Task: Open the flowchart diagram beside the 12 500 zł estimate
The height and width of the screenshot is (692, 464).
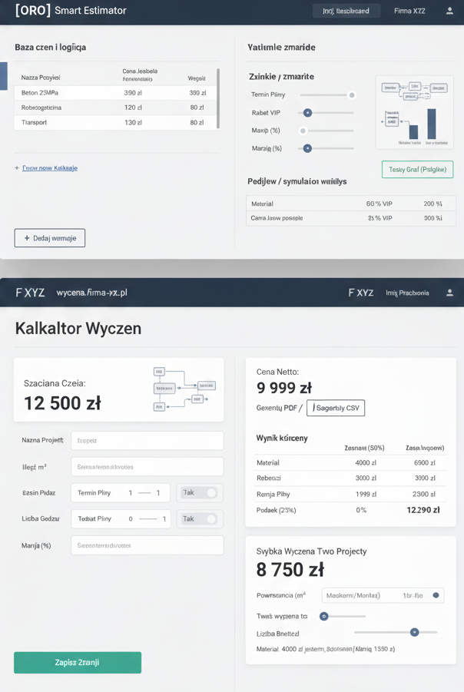Action: pyautogui.click(x=183, y=389)
